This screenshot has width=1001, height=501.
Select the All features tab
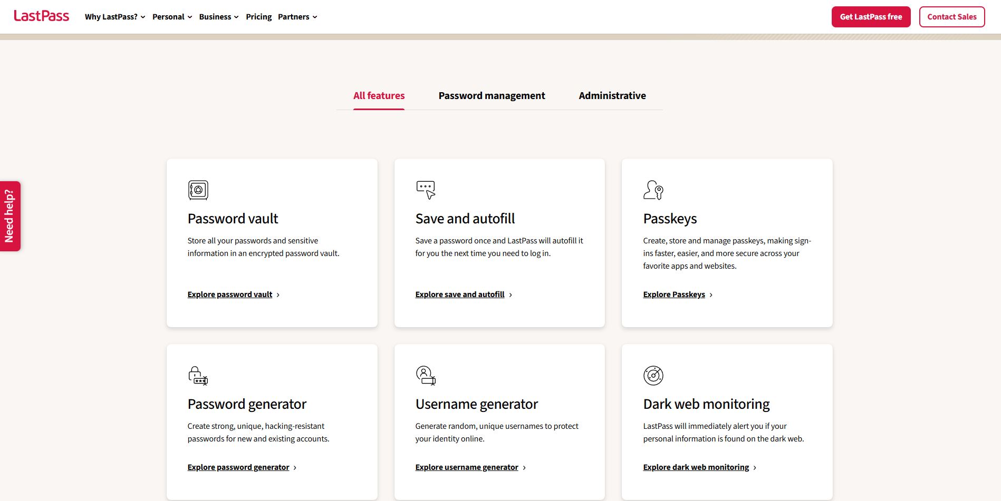tap(379, 96)
